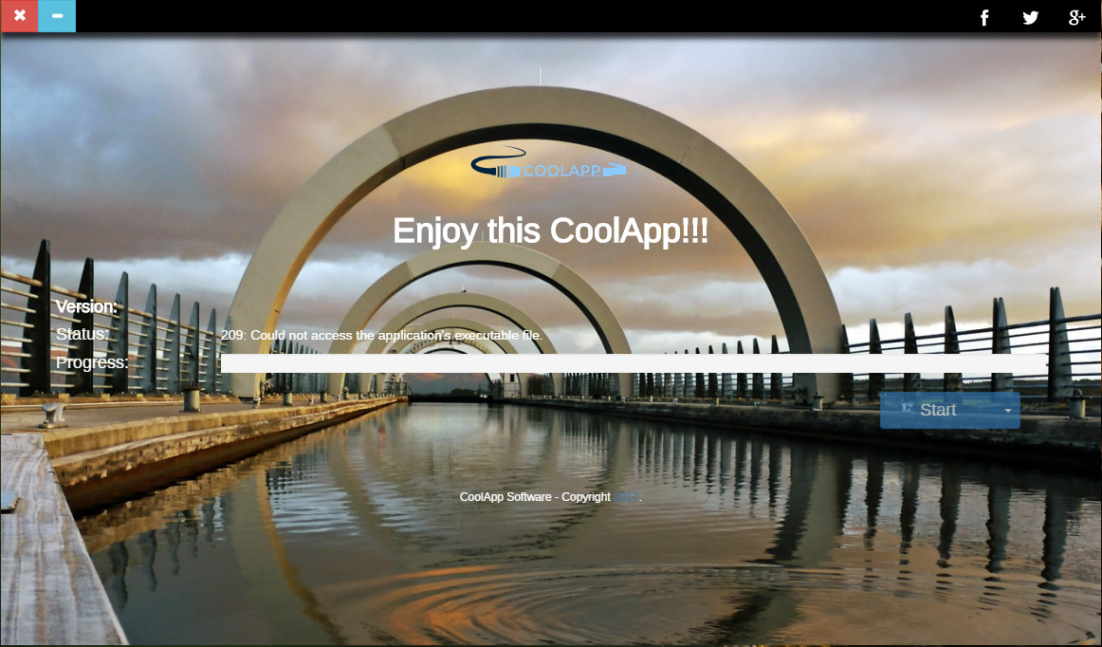
Task: Click the Status label
Action: (83, 334)
